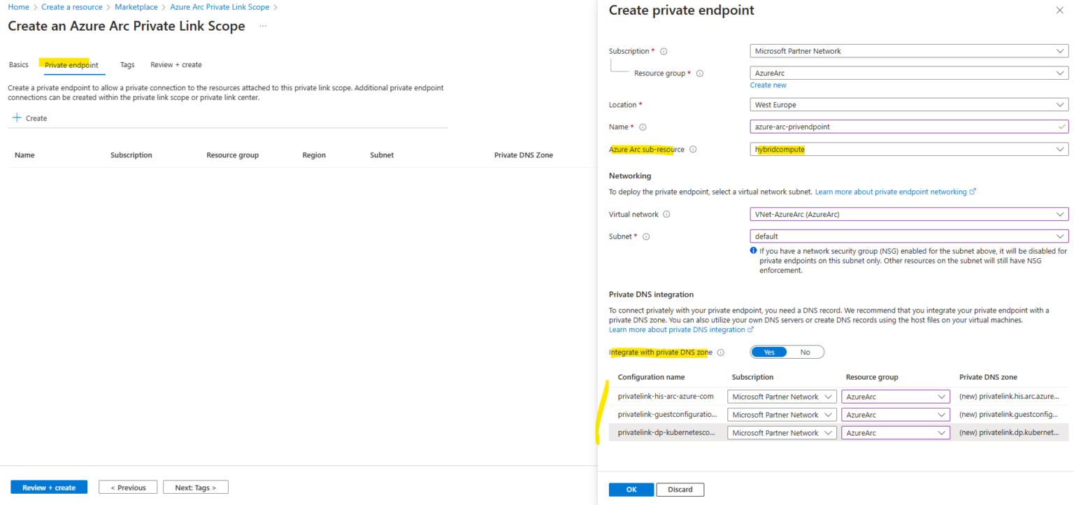The width and height of the screenshot is (1074, 505).
Task: Click the Subnet info icon
Action: (646, 236)
